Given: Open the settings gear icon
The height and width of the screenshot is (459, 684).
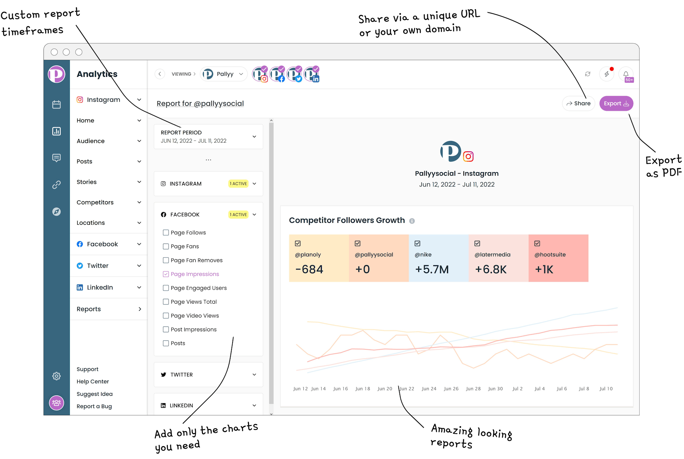Looking at the screenshot, I should coord(56,376).
